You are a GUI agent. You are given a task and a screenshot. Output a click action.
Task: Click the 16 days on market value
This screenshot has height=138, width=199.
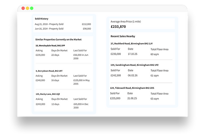coord(55,80)
